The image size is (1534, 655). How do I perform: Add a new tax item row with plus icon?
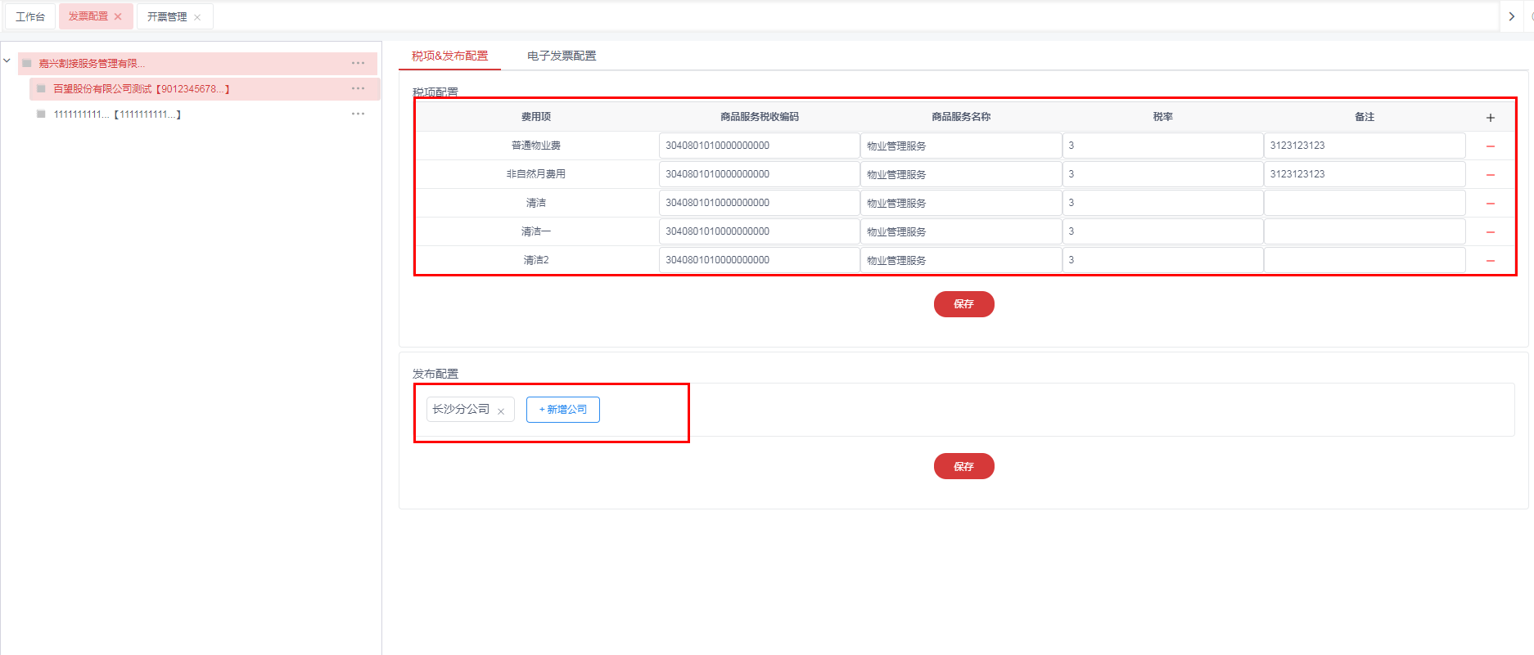point(1491,118)
